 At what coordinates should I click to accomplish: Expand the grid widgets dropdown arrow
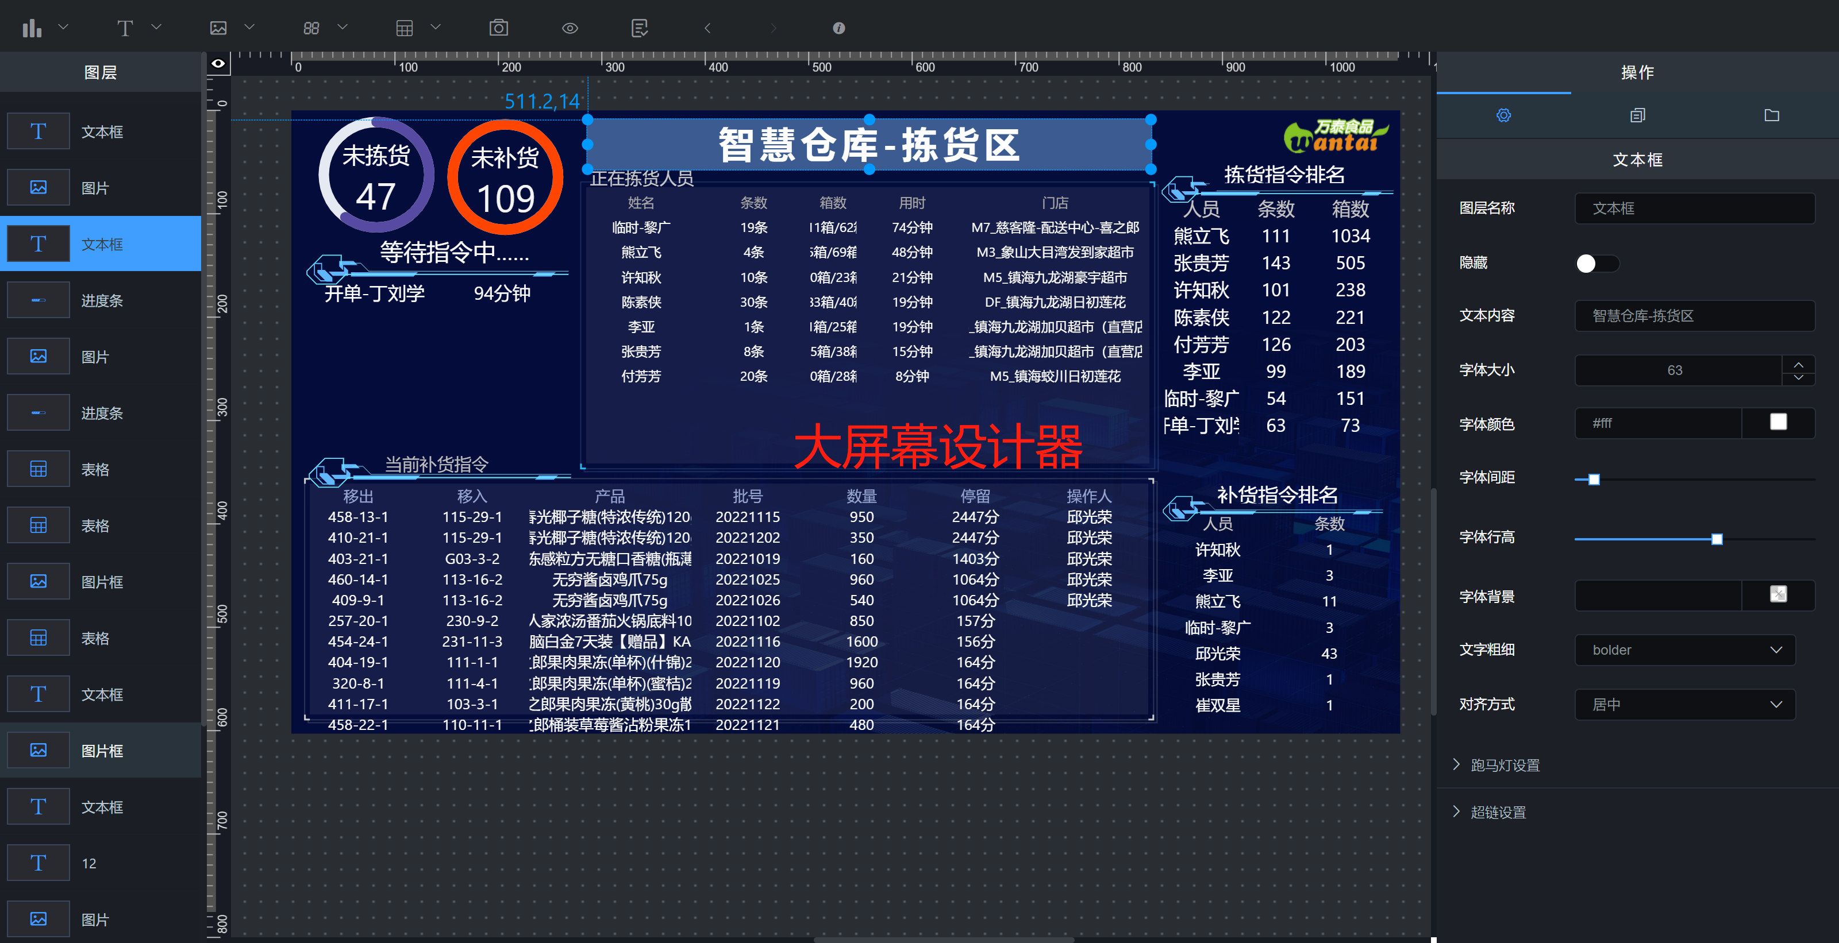343,27
